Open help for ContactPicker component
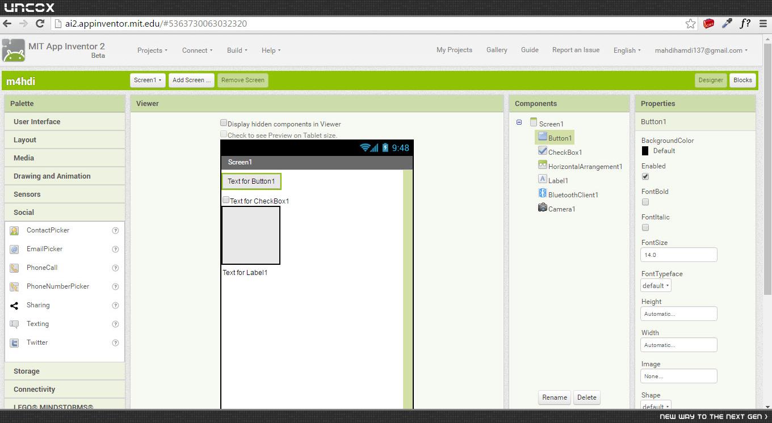The width and height of the screenshot is (772, 423). pos(115,231)
